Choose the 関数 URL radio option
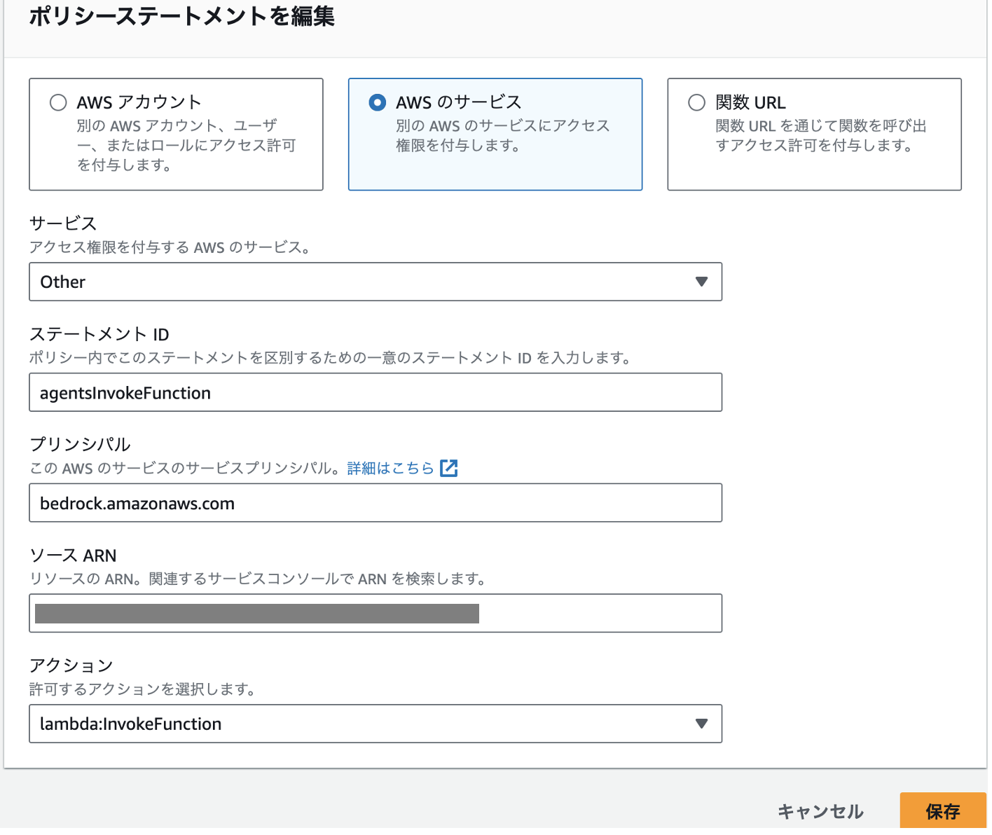The height and width of the screenshot is (835, 992). click(x=696, y=103)
